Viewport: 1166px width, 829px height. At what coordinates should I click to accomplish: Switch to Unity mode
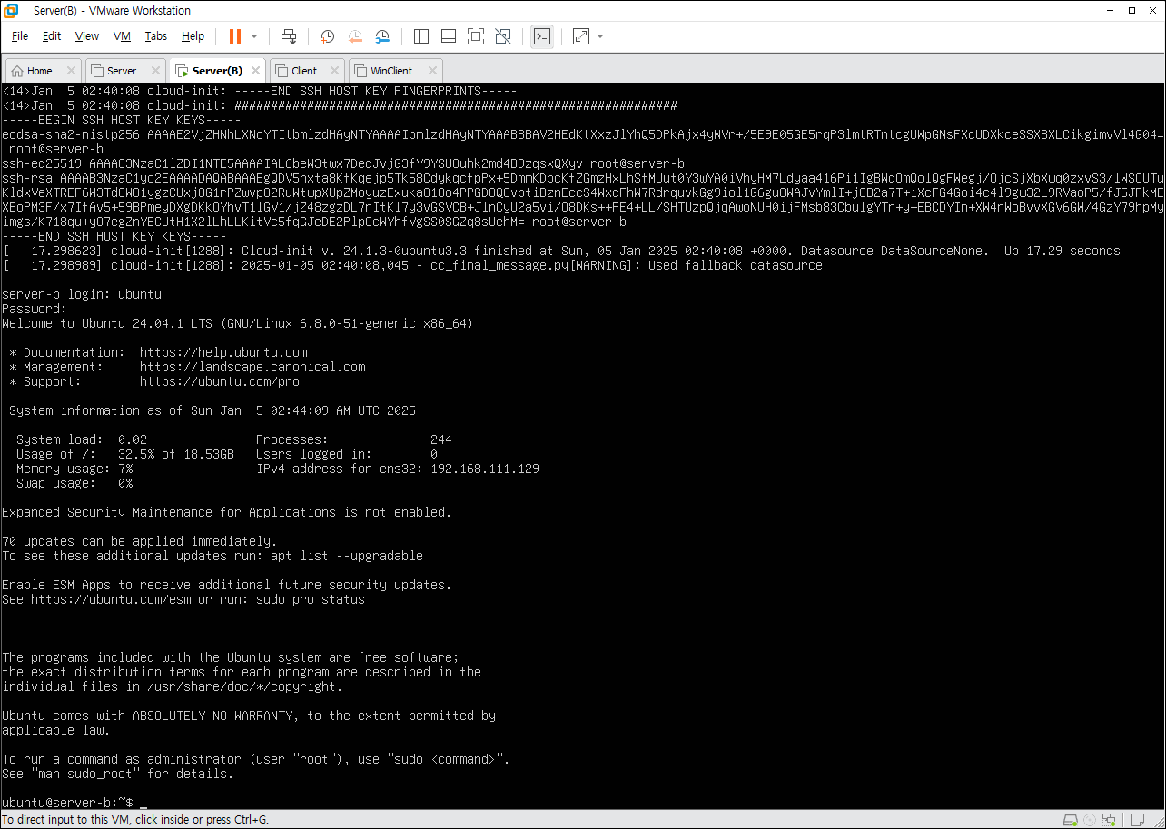point(503,36)
